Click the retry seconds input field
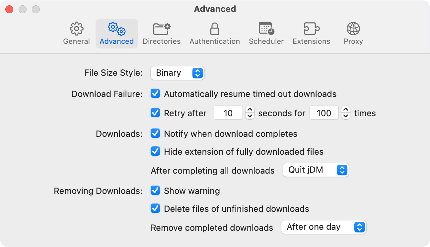This screenshot has height=247, width=430. [228, 113]
